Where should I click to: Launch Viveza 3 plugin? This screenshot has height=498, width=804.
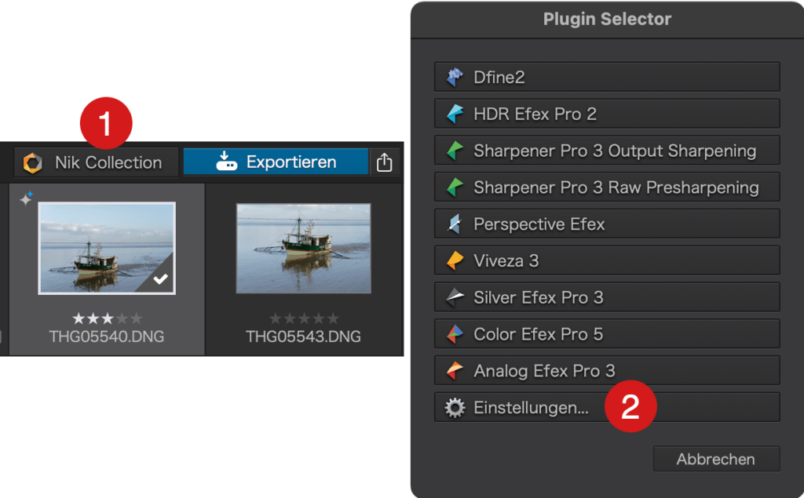(x=606, y=260)
